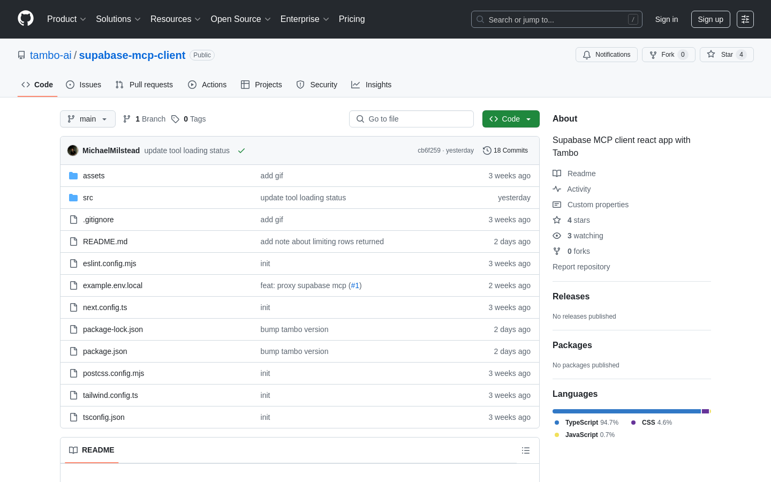Open the tambo-ai owner link
Image resolution: width=771 pixels, height=482 pixels.
tap(50, 55)
